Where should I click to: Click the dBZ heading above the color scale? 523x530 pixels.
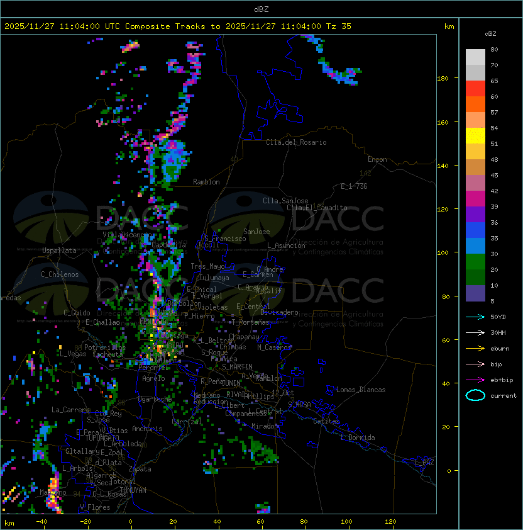point(490,34)
